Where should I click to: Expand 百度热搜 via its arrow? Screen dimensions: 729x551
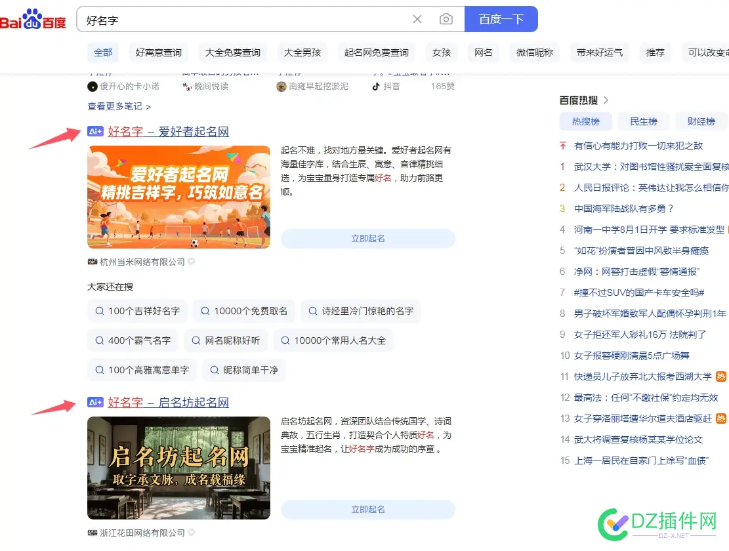pyautogui.click(x=605, y=100)
